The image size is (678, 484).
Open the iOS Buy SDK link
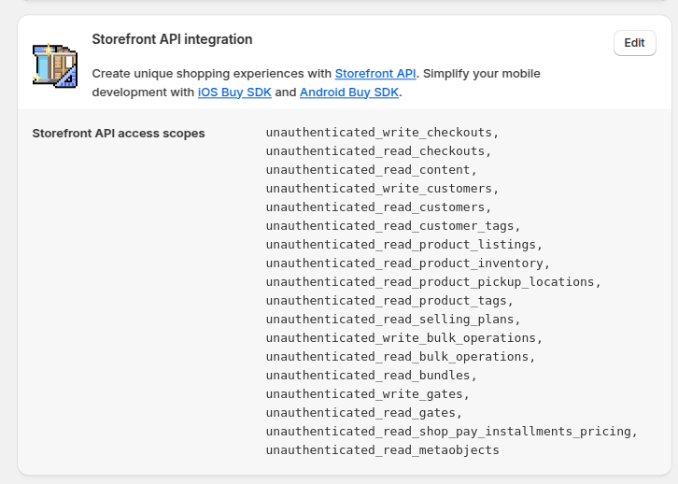click(x=234, y=93)
